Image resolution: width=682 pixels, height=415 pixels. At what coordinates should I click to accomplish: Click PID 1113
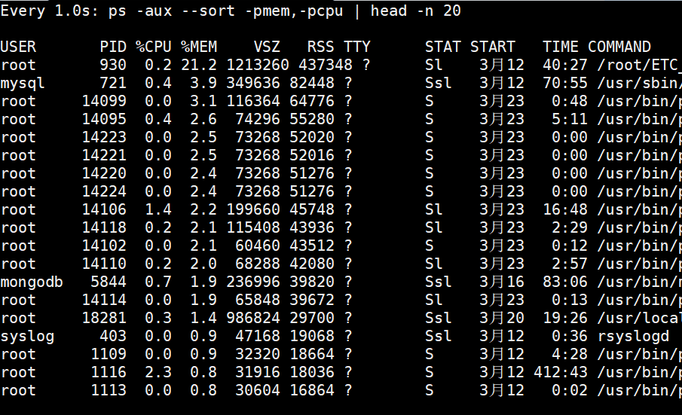109,390
